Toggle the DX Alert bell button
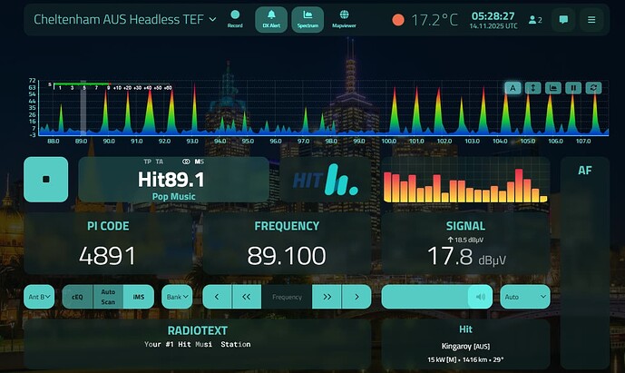Viewport: 625px width, 373px height. click(x=271, y=19)
